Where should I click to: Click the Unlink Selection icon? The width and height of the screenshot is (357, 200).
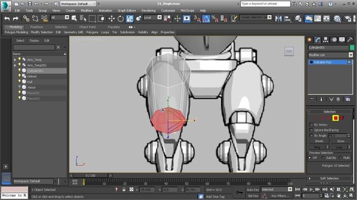pyautogui.click(x=35, y=18)
